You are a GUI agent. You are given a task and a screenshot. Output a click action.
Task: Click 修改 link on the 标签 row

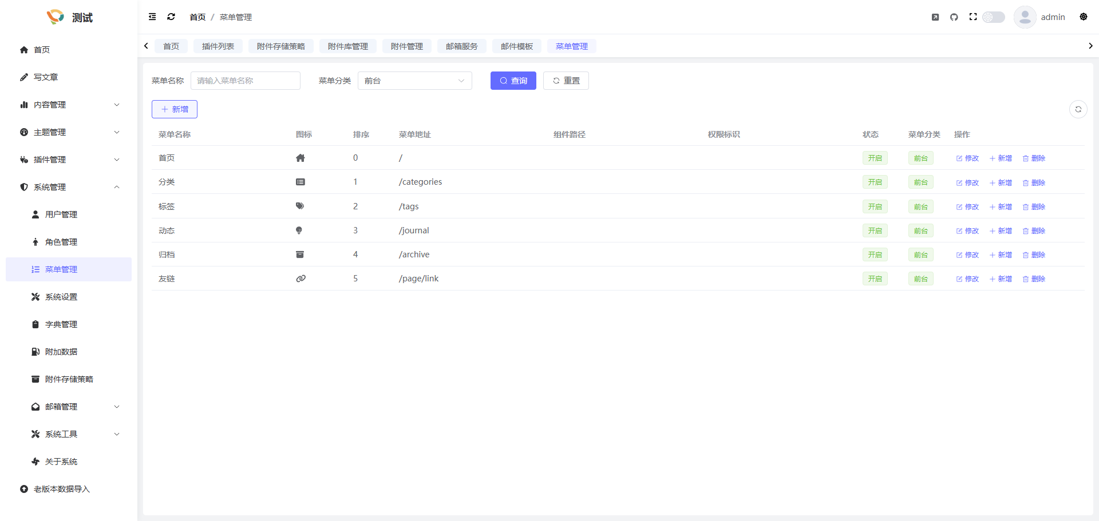coord(967,206)
